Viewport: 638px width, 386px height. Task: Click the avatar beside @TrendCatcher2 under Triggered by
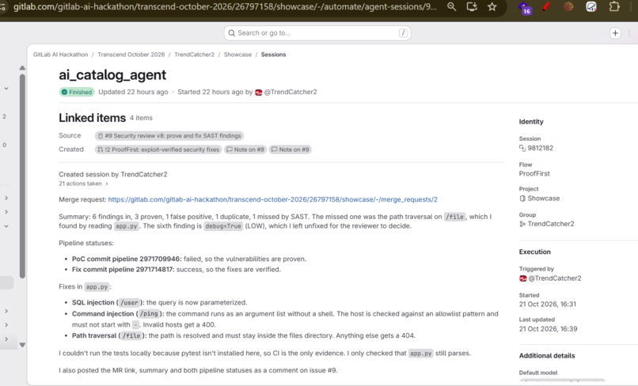[x=523, y=278]
